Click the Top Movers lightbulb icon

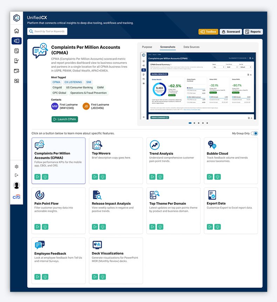[102, 177]
